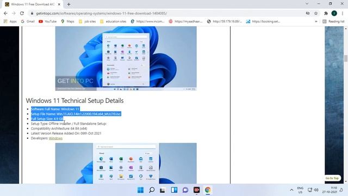Open the Chrome profile avatar
Image resolution: width=348 pixels, height=196 pixels.
(334, 13)
